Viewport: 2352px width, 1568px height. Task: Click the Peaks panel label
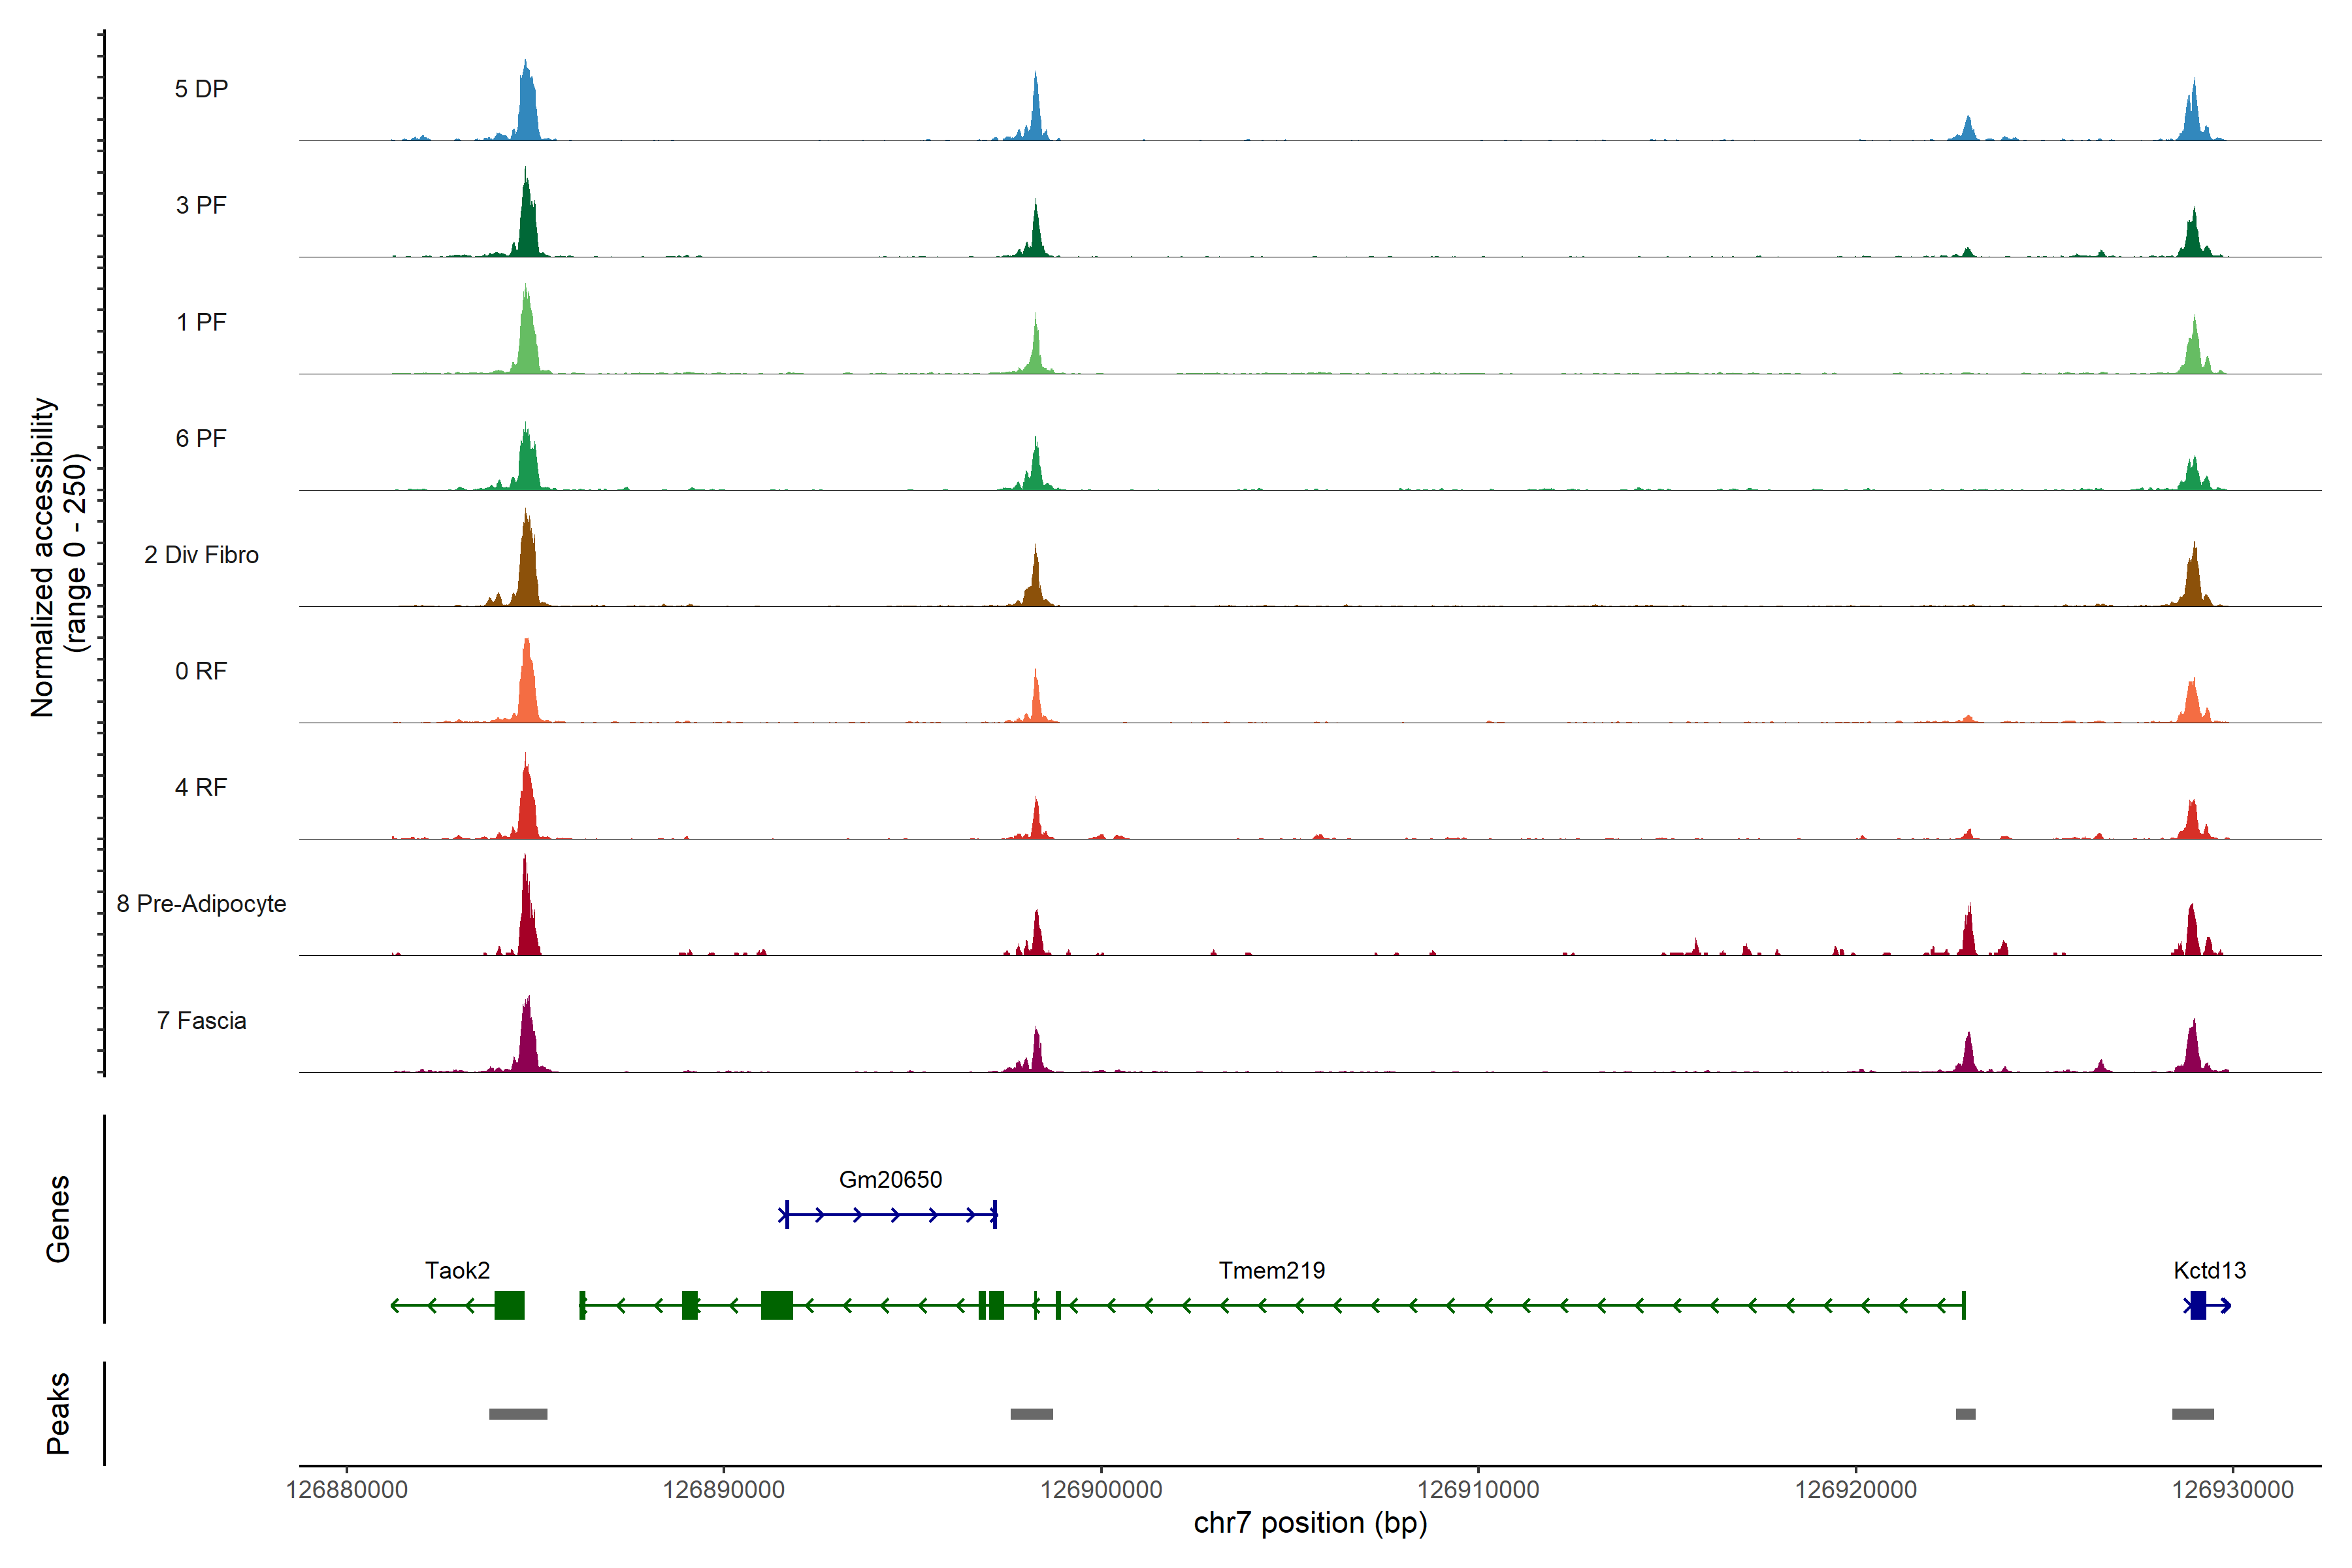tap(58, 1412)
